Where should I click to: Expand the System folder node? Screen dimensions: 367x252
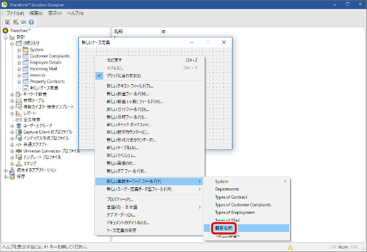click(19, 50)
